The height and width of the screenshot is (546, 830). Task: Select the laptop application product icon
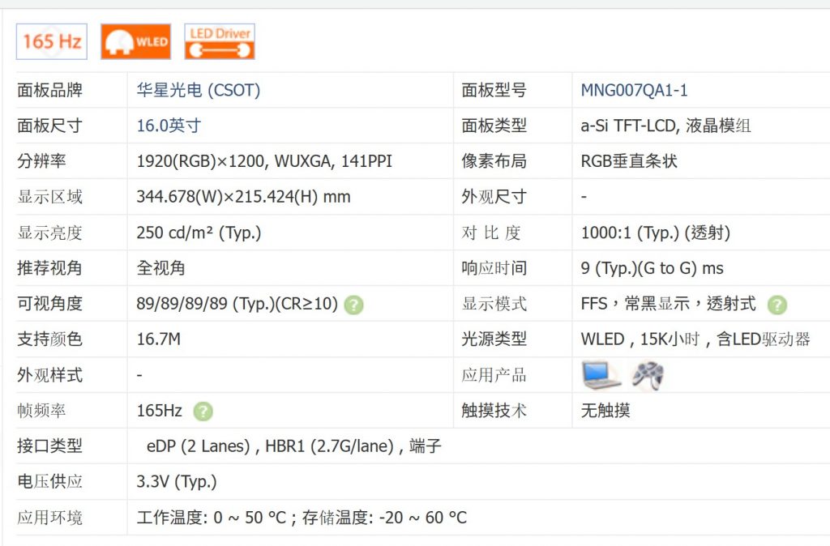point(601,375)
